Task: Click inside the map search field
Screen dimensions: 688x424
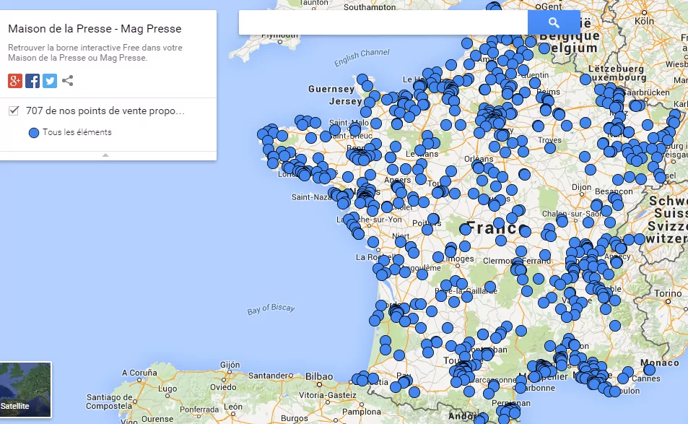Action: tap(383, 23)
